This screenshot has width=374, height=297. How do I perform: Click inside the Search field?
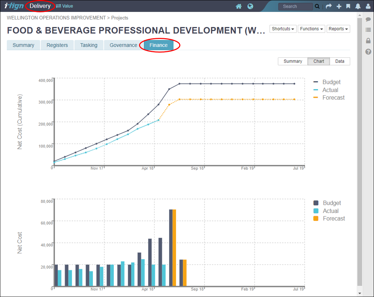pyautogui.click(x=295, y=6)
